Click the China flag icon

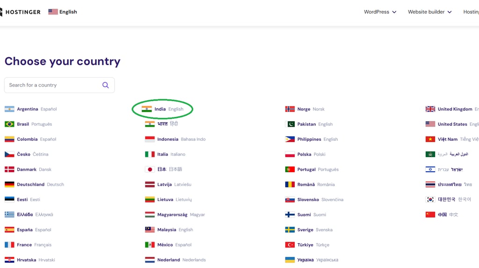tap(430, 215)
